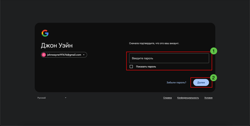This screenshot has width=250, height=126.
Task: Open the "Русский" language dropdown
Action: (52, 98)
